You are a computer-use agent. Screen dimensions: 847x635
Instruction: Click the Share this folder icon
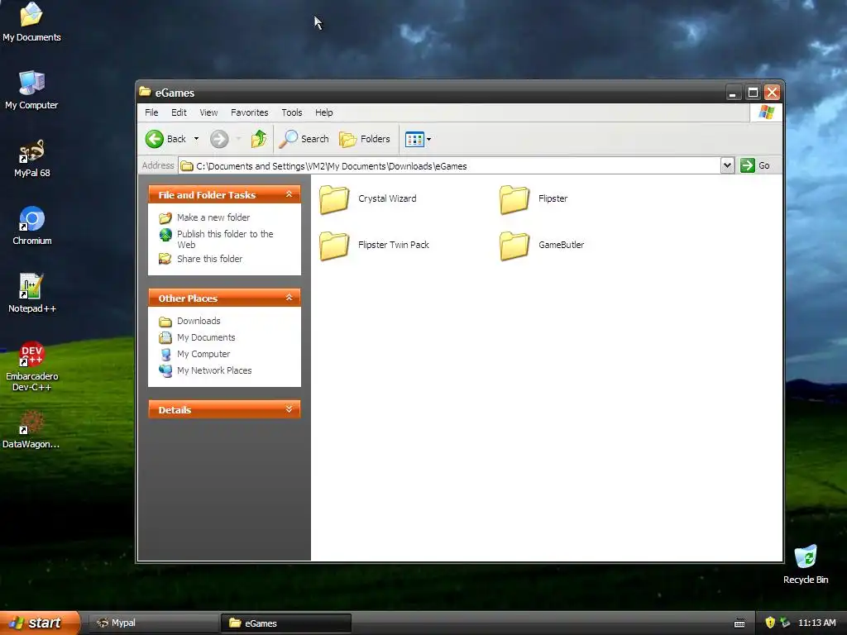tap(165, 259)
